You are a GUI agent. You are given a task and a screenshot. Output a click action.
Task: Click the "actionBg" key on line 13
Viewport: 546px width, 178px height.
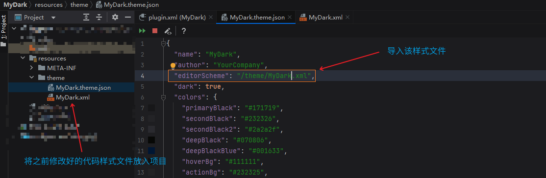click(x=201, y=173)
